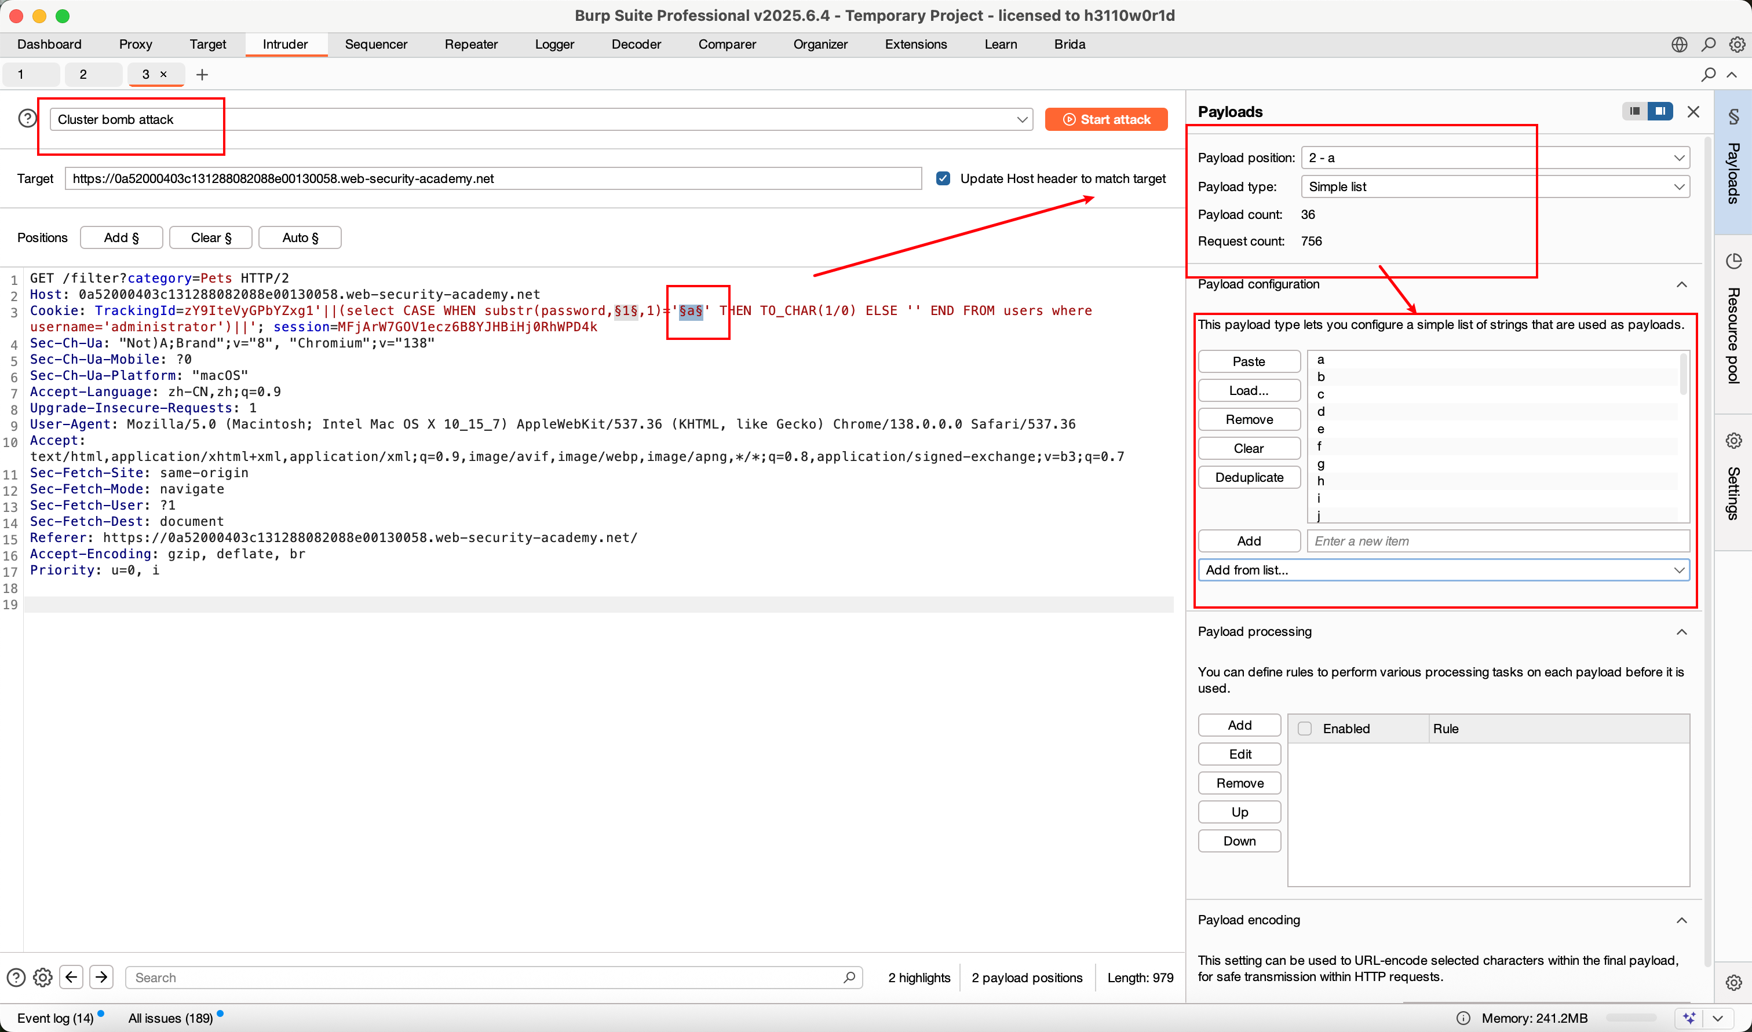Click the sidebar bottom gear icon

(1734, 982)
